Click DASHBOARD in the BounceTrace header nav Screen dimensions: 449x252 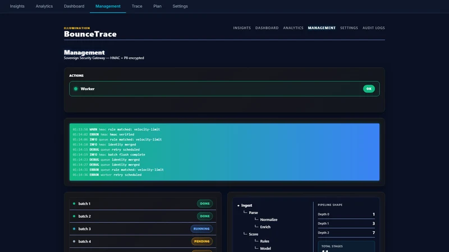267,28
